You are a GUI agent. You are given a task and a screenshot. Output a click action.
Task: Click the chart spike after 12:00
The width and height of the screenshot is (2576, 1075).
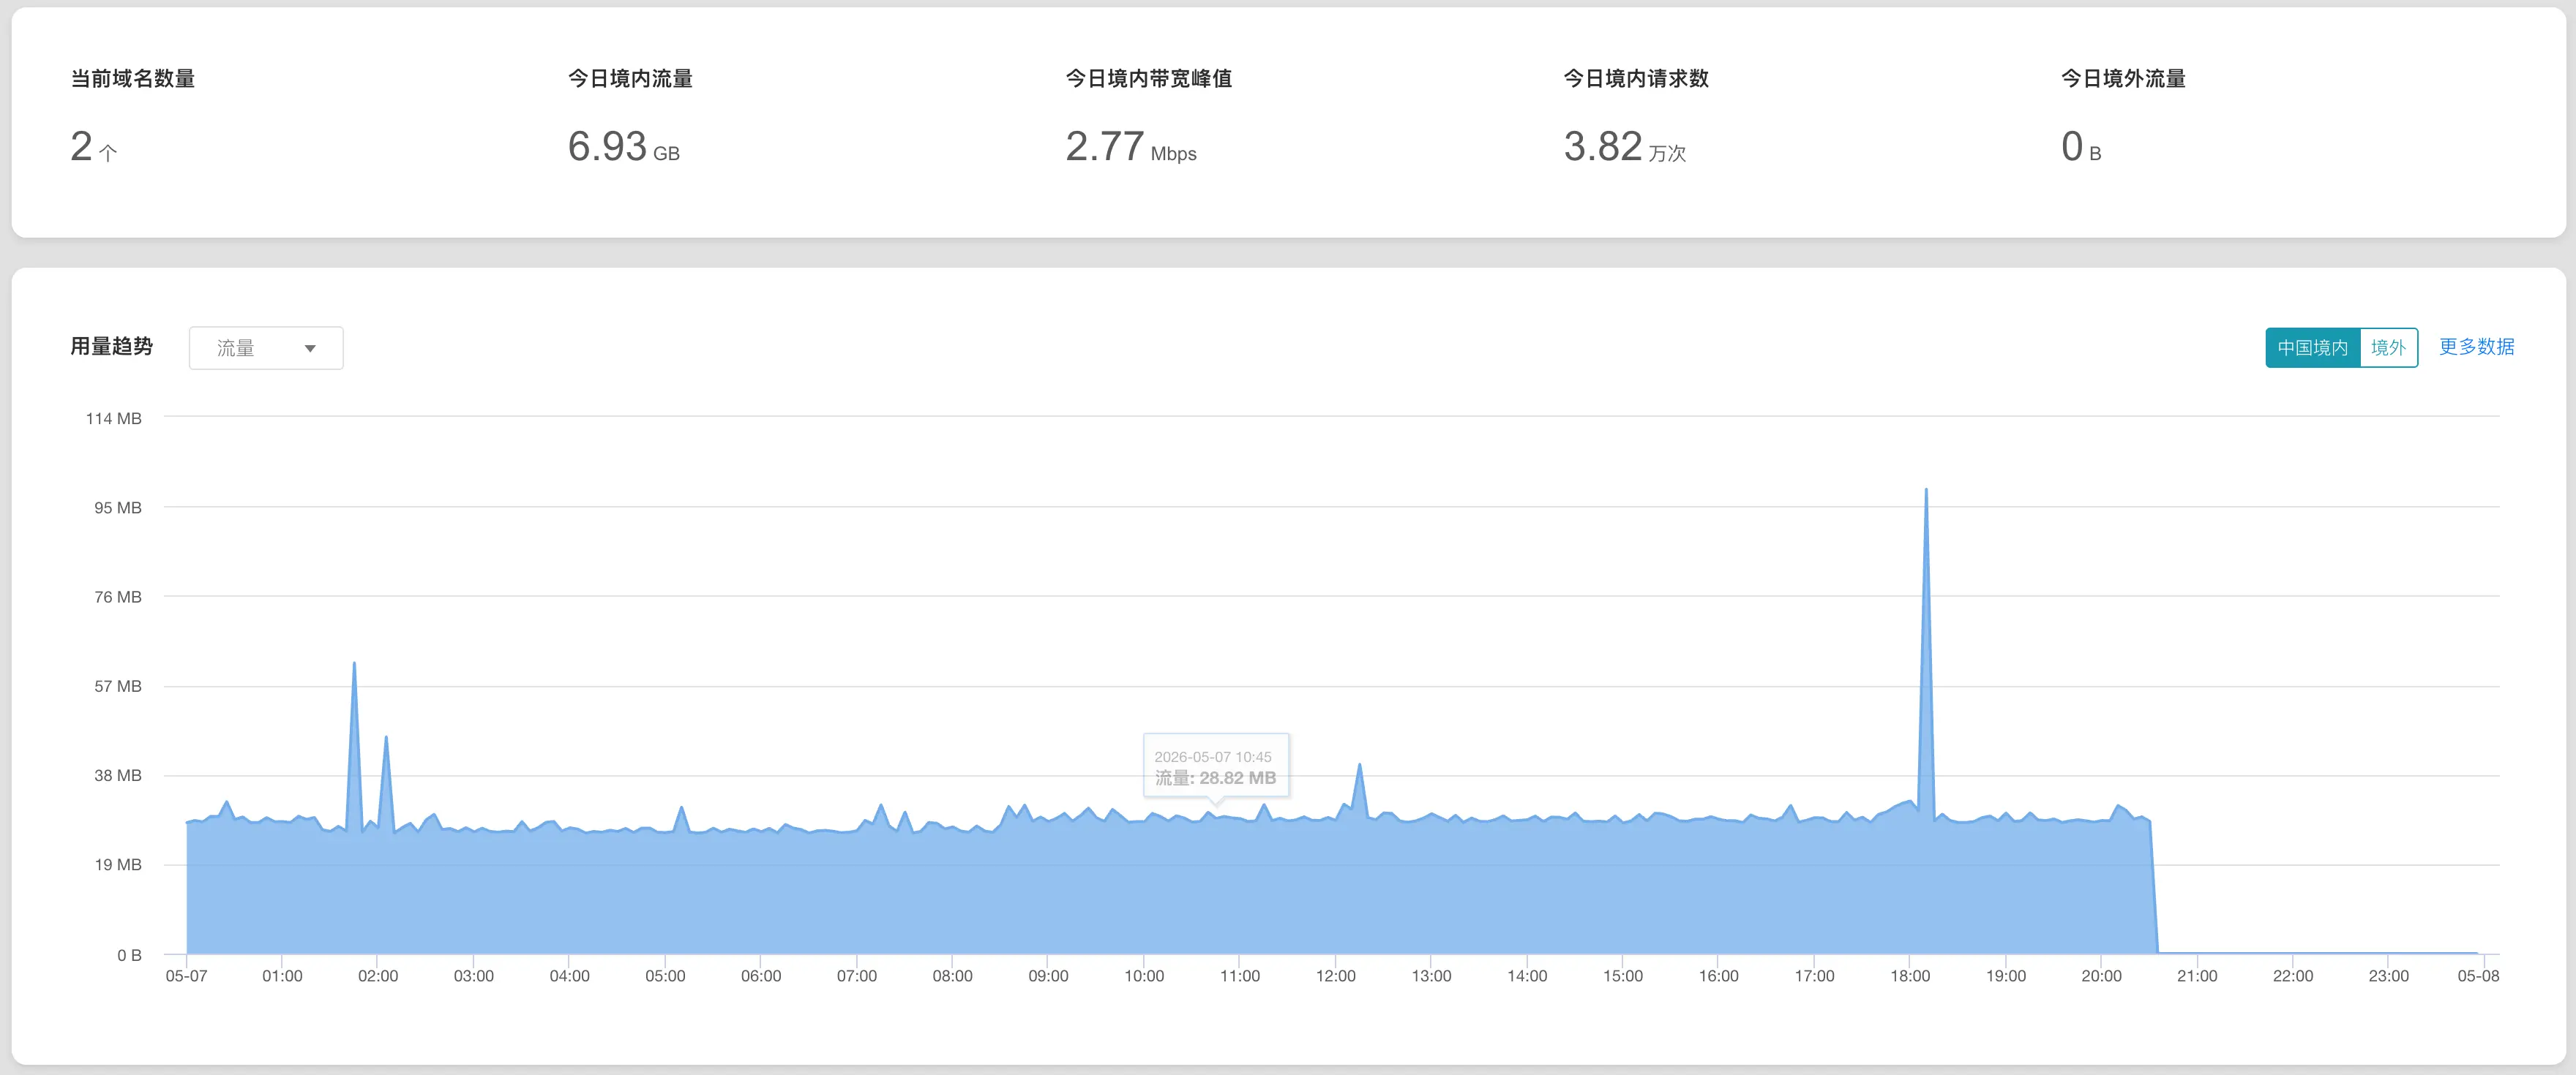(x=1359, y=765)
